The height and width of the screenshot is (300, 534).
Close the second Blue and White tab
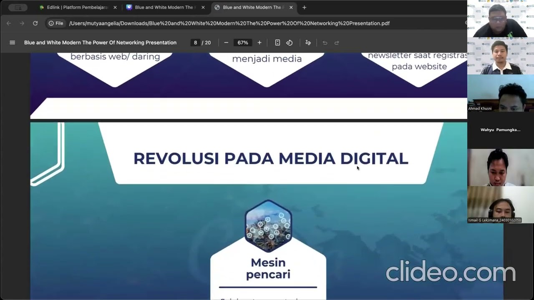(203, 7)
